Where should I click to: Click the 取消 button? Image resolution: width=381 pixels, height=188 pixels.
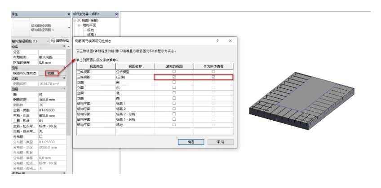[220, 142]
